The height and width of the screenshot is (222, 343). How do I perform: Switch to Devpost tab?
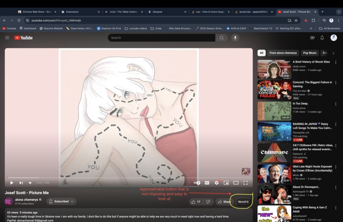coord(167,12)
